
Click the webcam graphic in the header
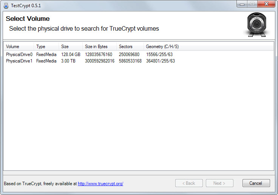click(x=256, y=25)
